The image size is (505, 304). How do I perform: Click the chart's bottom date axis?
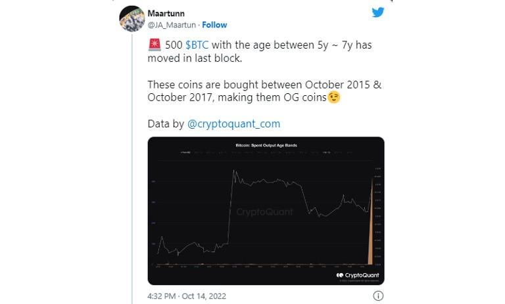click(x=263, y=266)
